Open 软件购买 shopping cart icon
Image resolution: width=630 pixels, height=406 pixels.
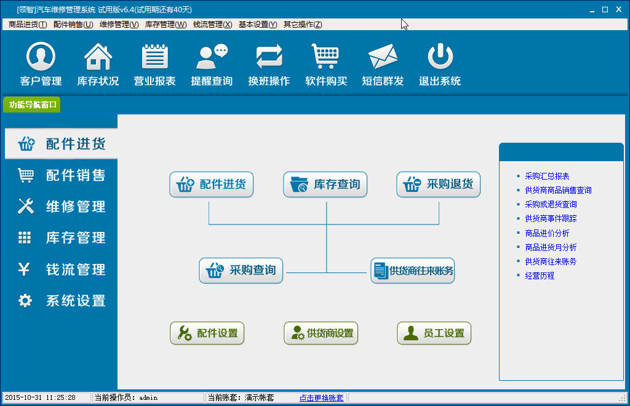pos(326,64)
